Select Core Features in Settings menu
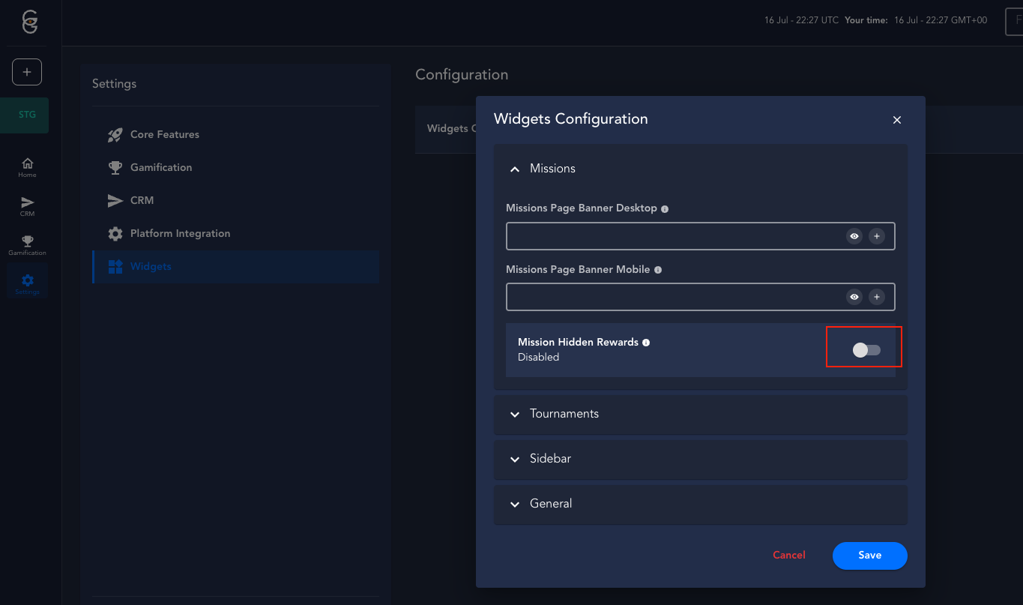Image resolution: width=1023 pixels, height=605 pixels. coord(164,135)
